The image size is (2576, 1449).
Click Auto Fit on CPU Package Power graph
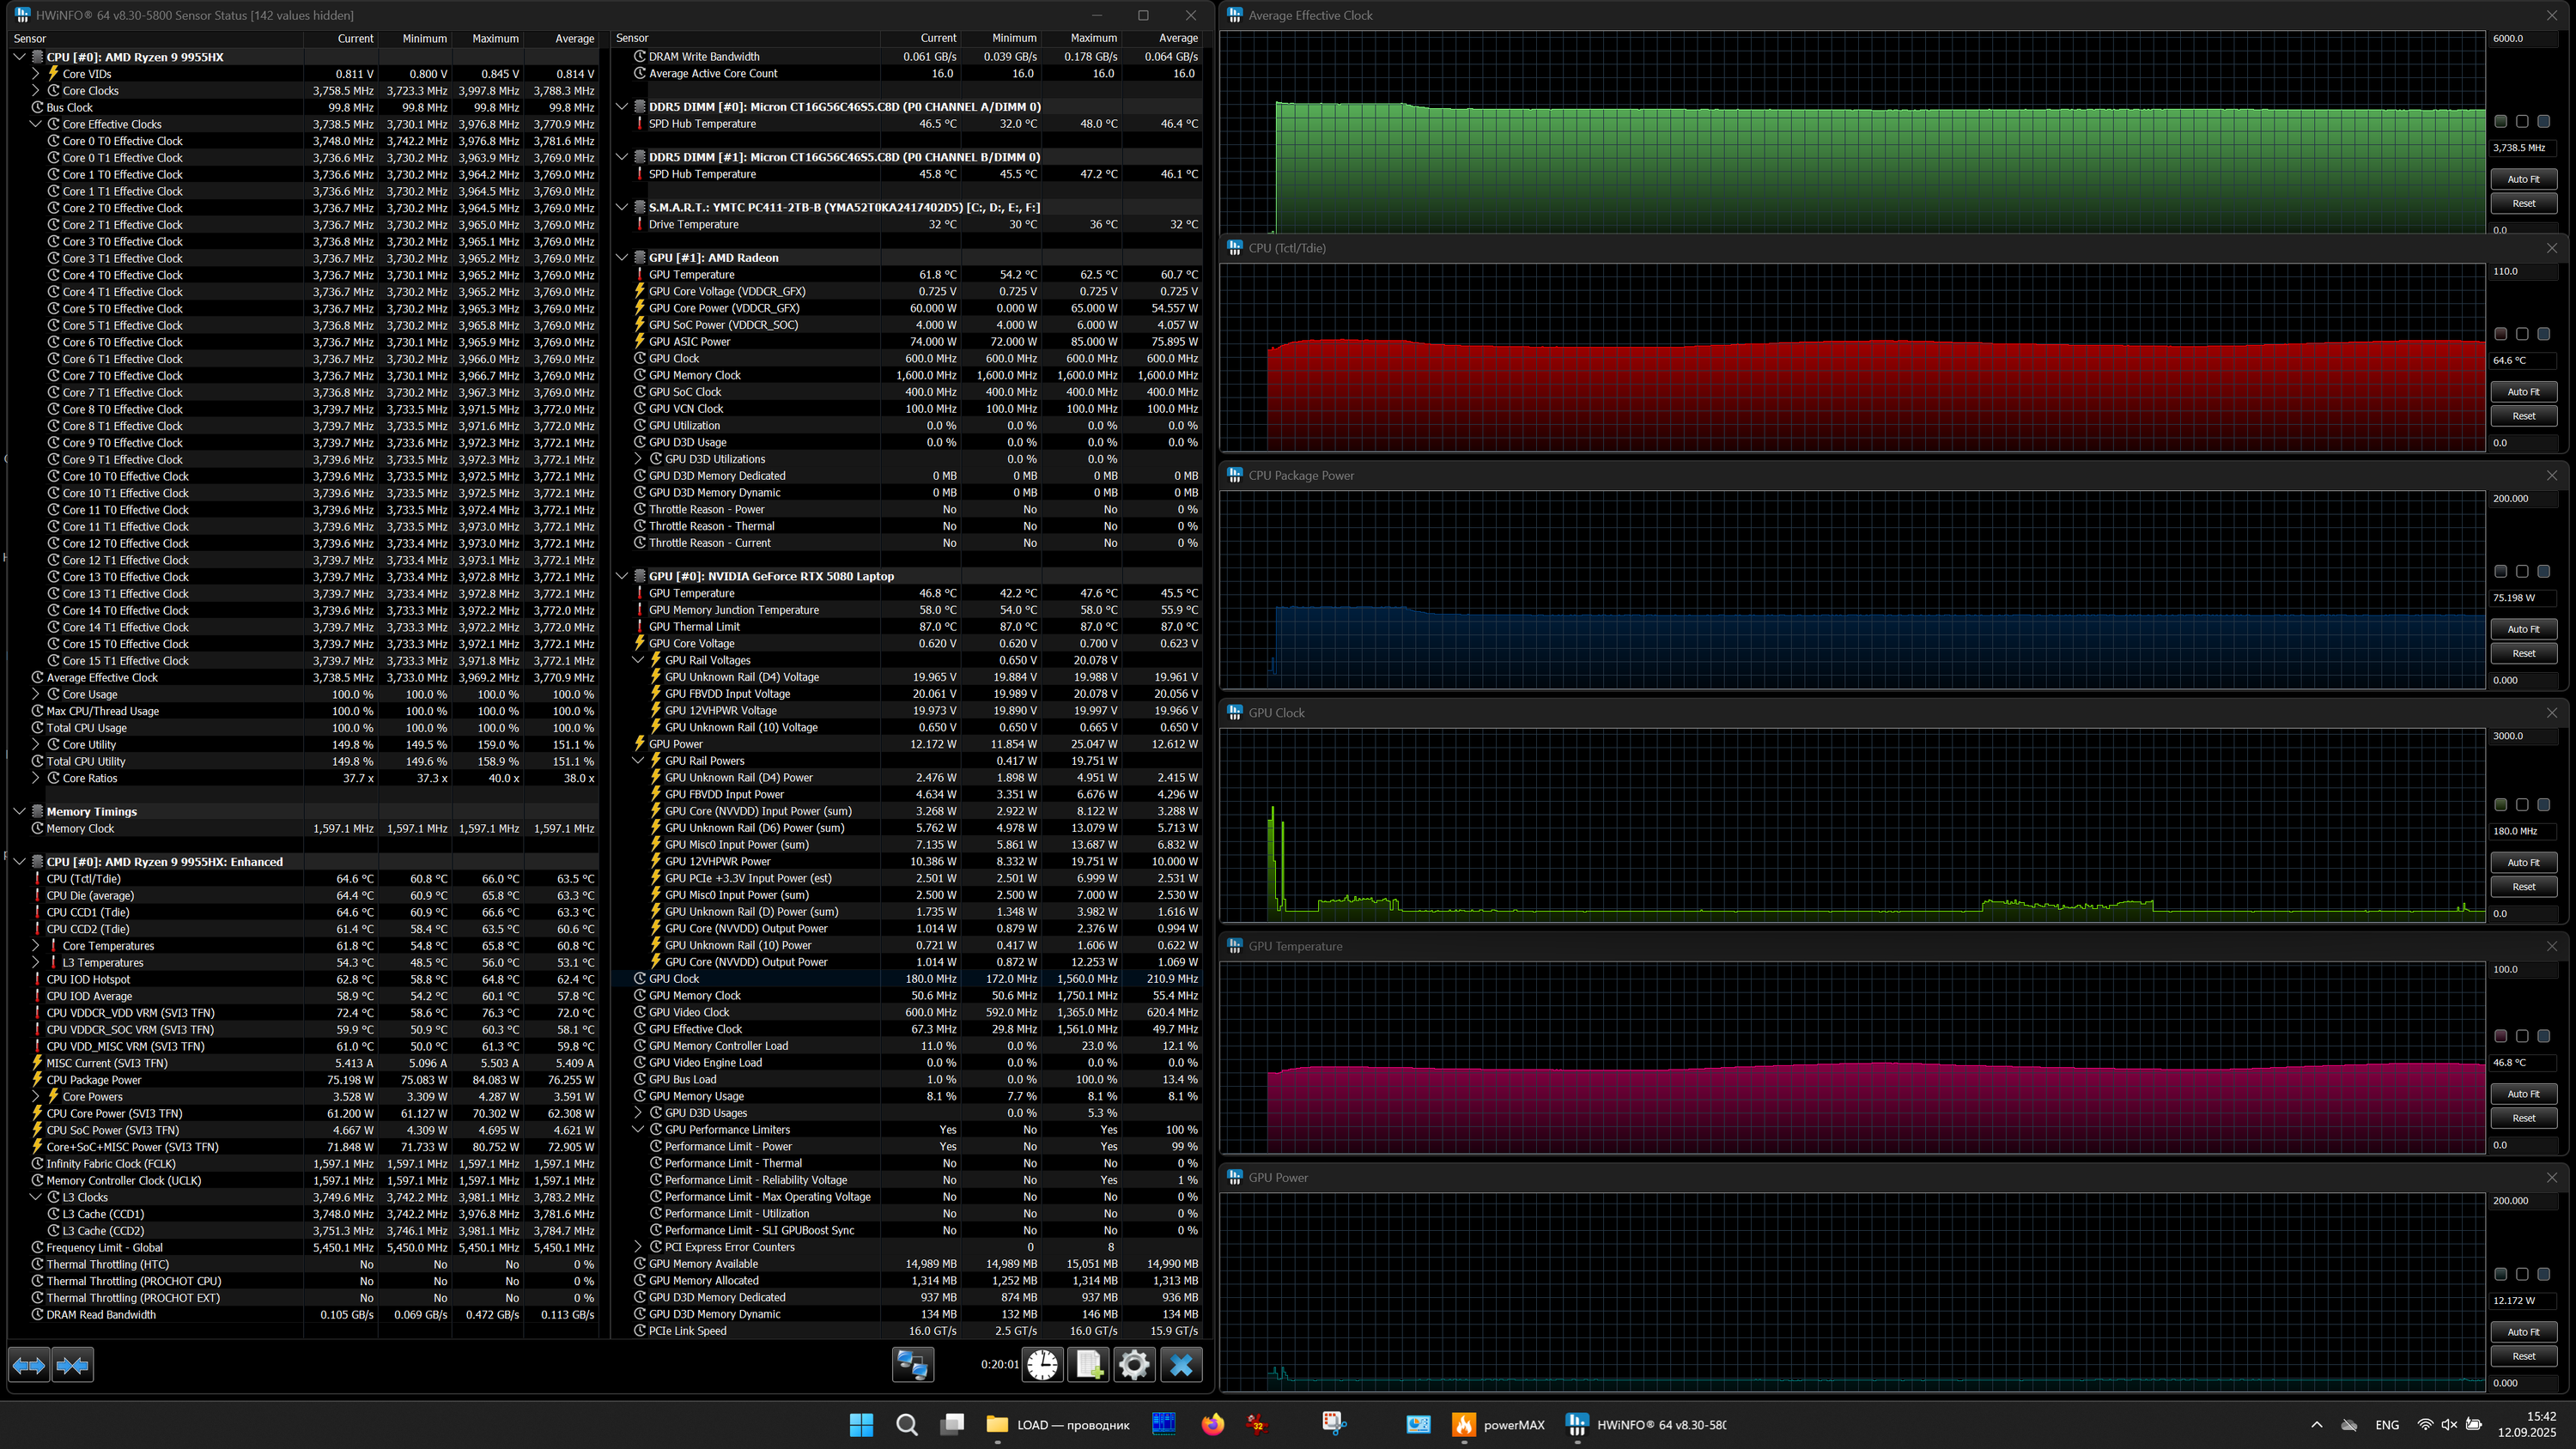click(x=2523, y=629)
